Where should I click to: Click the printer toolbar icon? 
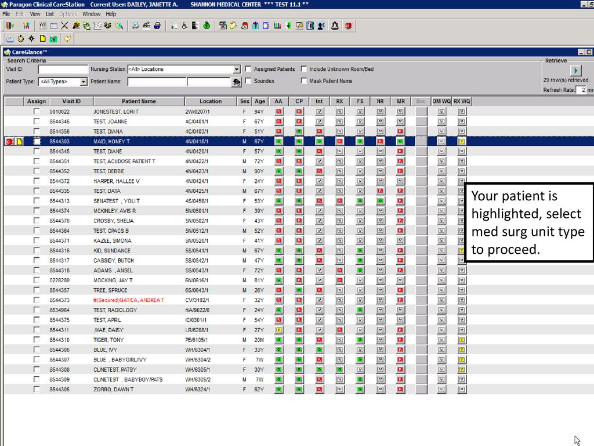[x=157, y=26]
